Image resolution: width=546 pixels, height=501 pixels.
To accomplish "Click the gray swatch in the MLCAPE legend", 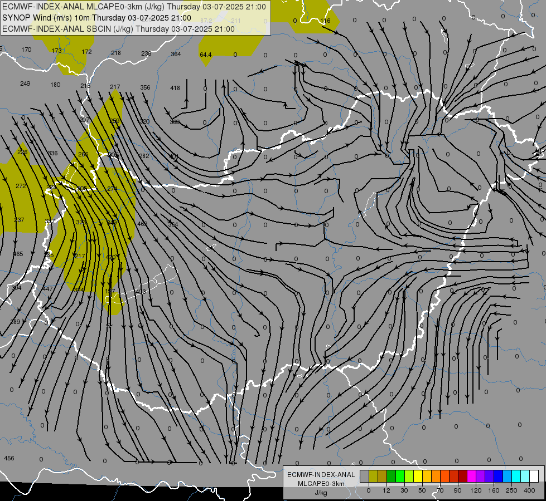I will [x=365, y=476].
